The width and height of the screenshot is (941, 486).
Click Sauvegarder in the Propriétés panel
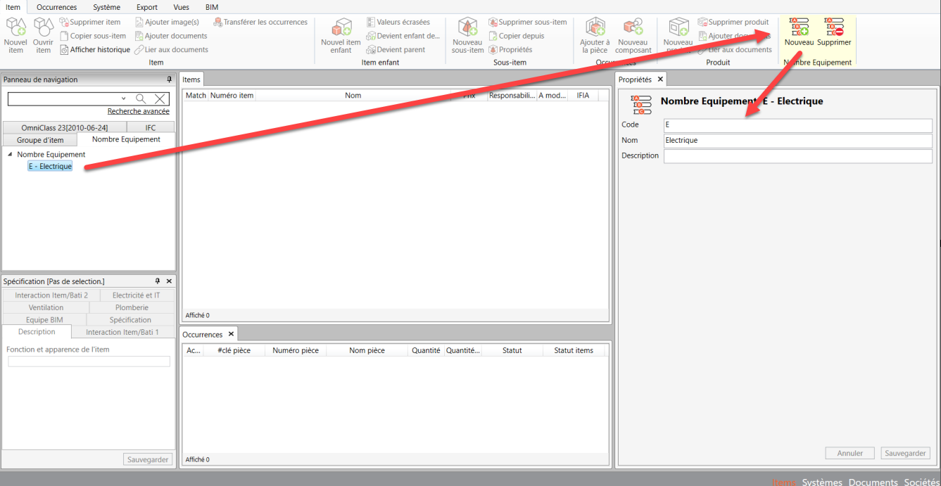pos(905,454)
